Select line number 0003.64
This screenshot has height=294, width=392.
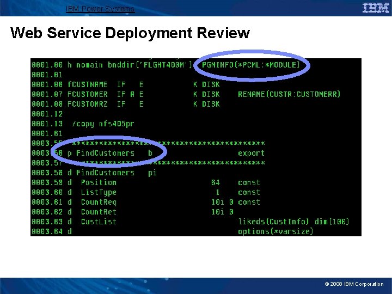click(47, 231)
